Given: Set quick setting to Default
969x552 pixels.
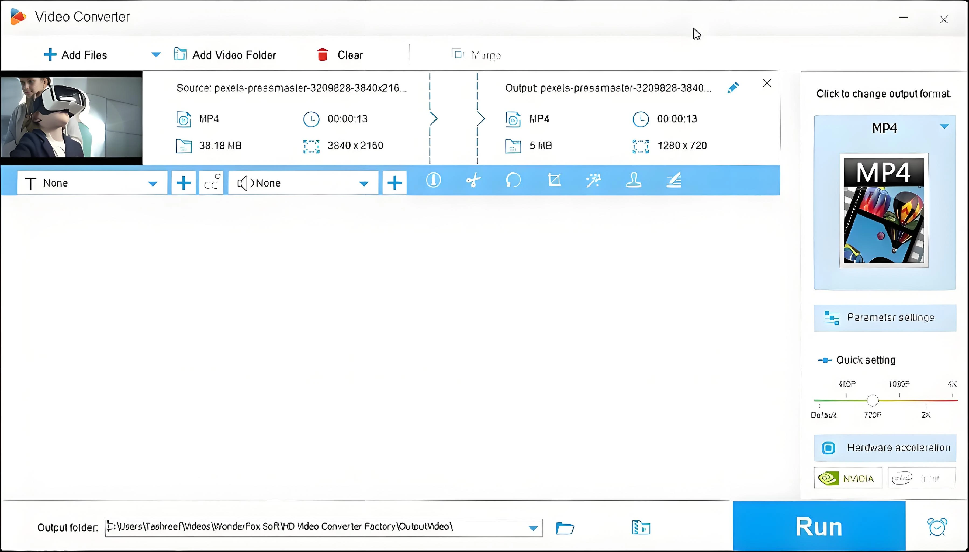Looking at the screenshot, I should click(823, 415).
